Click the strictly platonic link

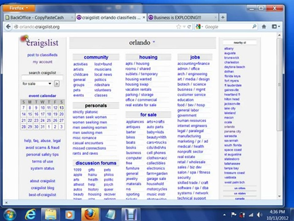pos(85,112)
